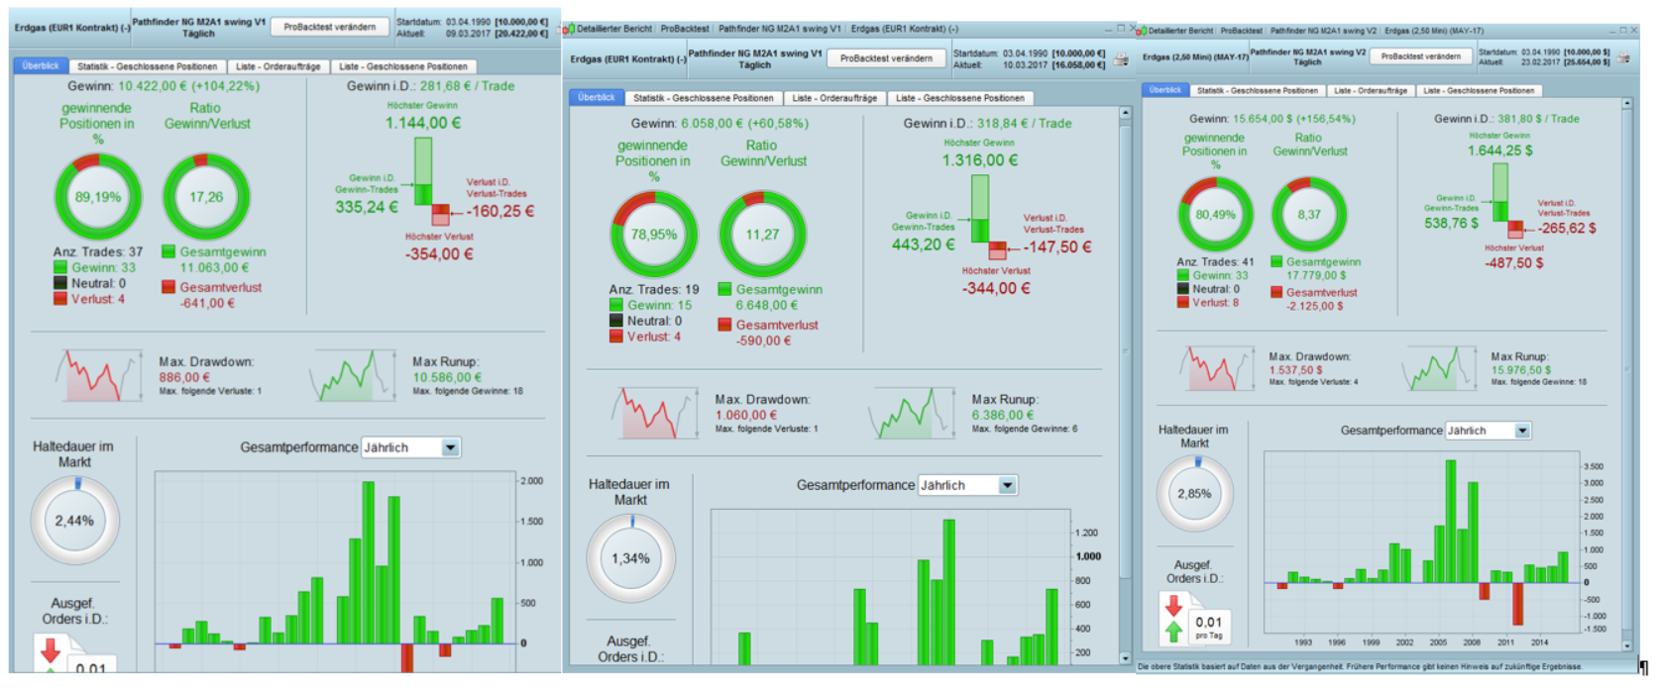Print the middle window's backtest report
This screenshot has width=1658, height=687.
click(1121, 59)
